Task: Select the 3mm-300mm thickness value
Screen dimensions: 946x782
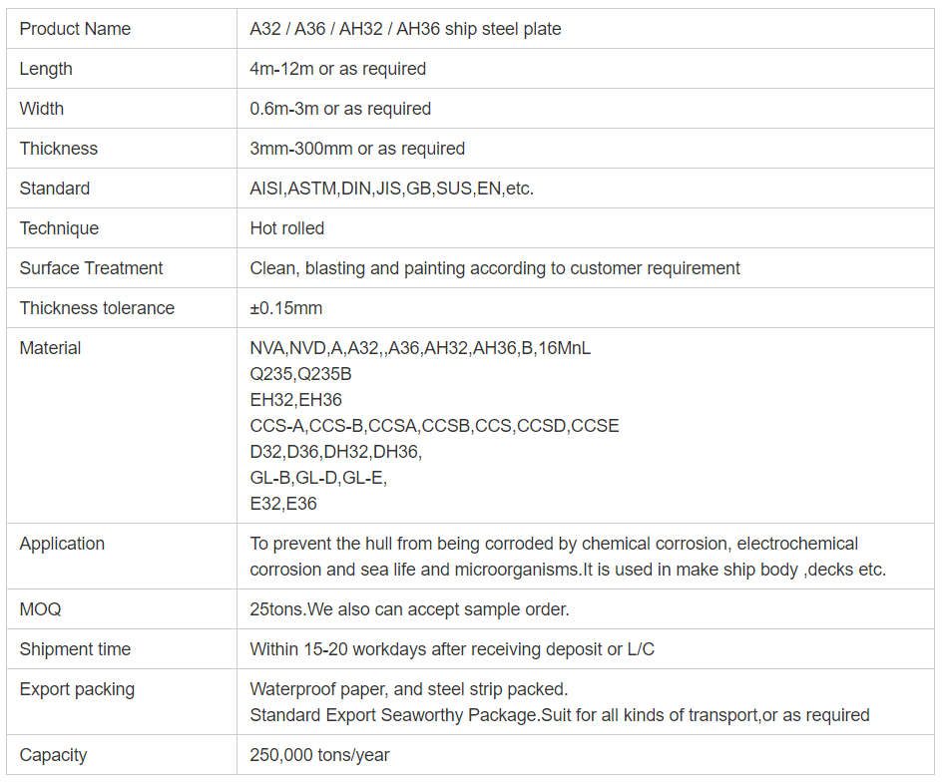Action: pyautogui.click(x=357, y=149)
